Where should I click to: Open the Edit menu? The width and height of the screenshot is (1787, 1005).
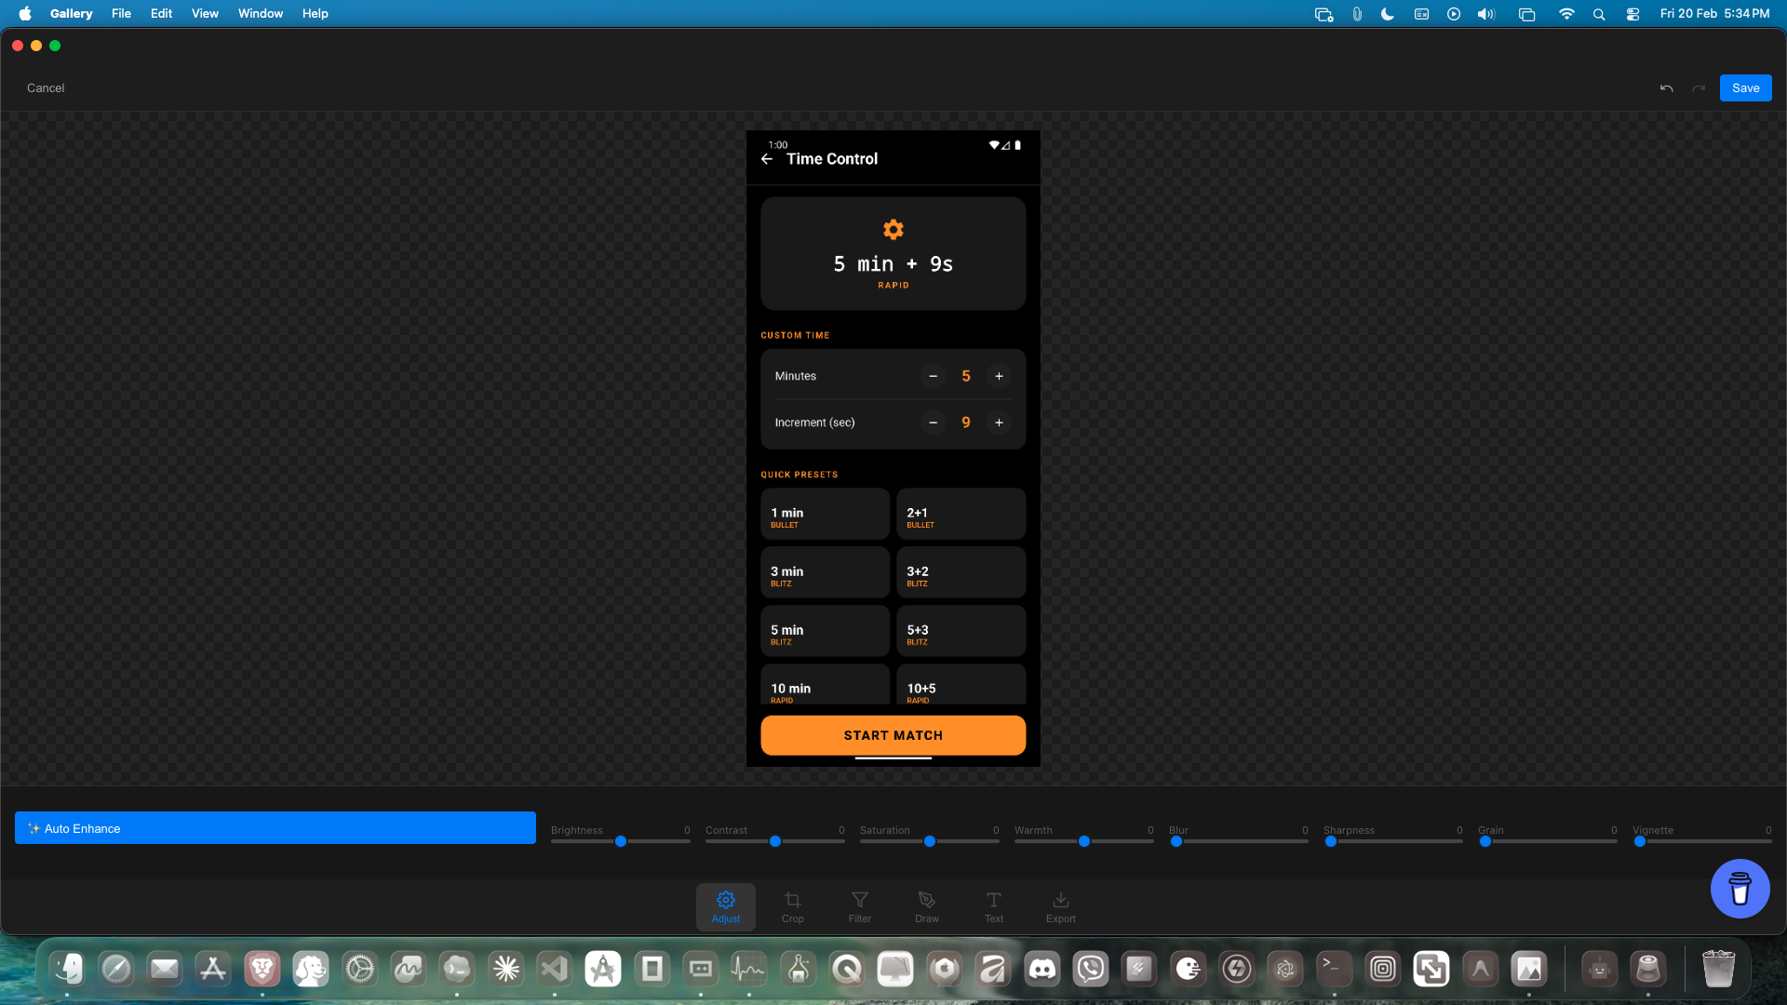pyautogui.click(x=161, y=14)
